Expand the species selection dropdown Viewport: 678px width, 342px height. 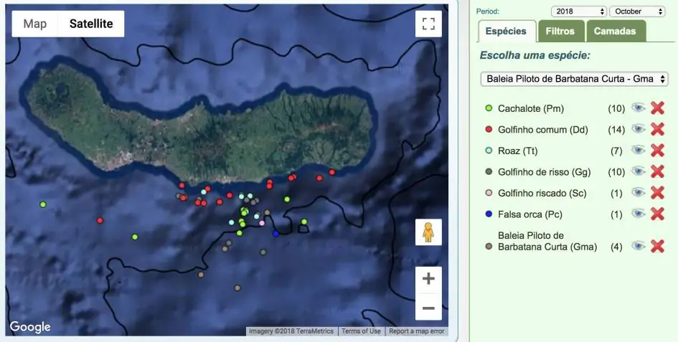point(574,79)
